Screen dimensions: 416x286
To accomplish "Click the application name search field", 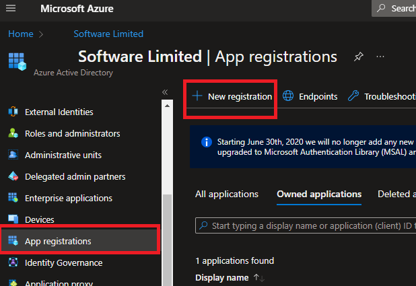I will pyautogui.click(x=310, y=225).
